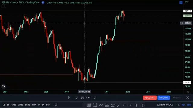
Task: Click the ЗАКР78.165 close value
Action: (87, 3)
